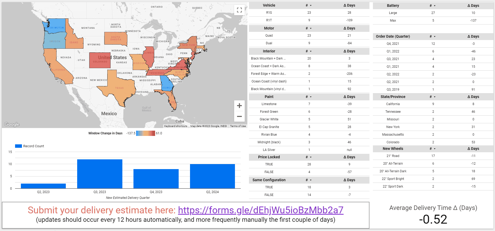This screenshot has width=495, height=231.
Task: Select the R1S vehicle row
Action: [x=309, y=13]
